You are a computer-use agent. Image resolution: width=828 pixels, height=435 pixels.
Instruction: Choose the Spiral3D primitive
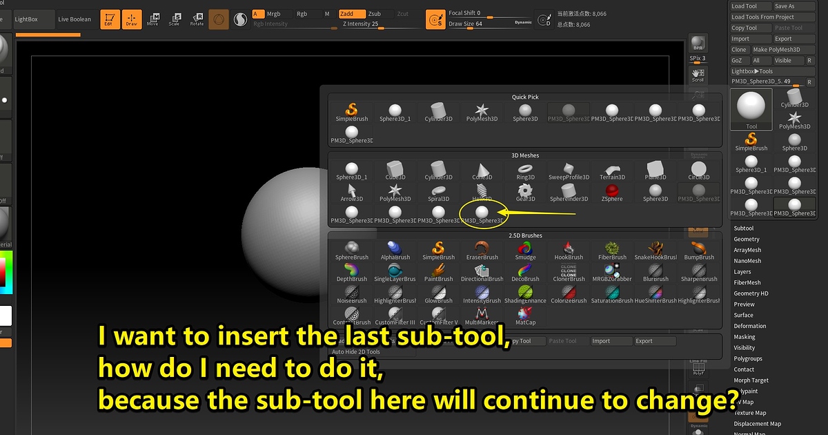(x=439, y=193)
